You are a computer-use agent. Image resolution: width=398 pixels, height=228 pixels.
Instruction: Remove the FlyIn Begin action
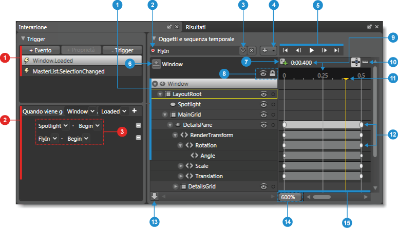coord(138,138)
